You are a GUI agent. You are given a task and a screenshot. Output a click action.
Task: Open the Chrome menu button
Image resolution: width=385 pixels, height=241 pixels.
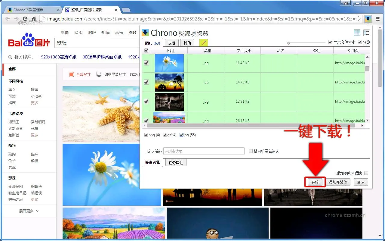378,18
